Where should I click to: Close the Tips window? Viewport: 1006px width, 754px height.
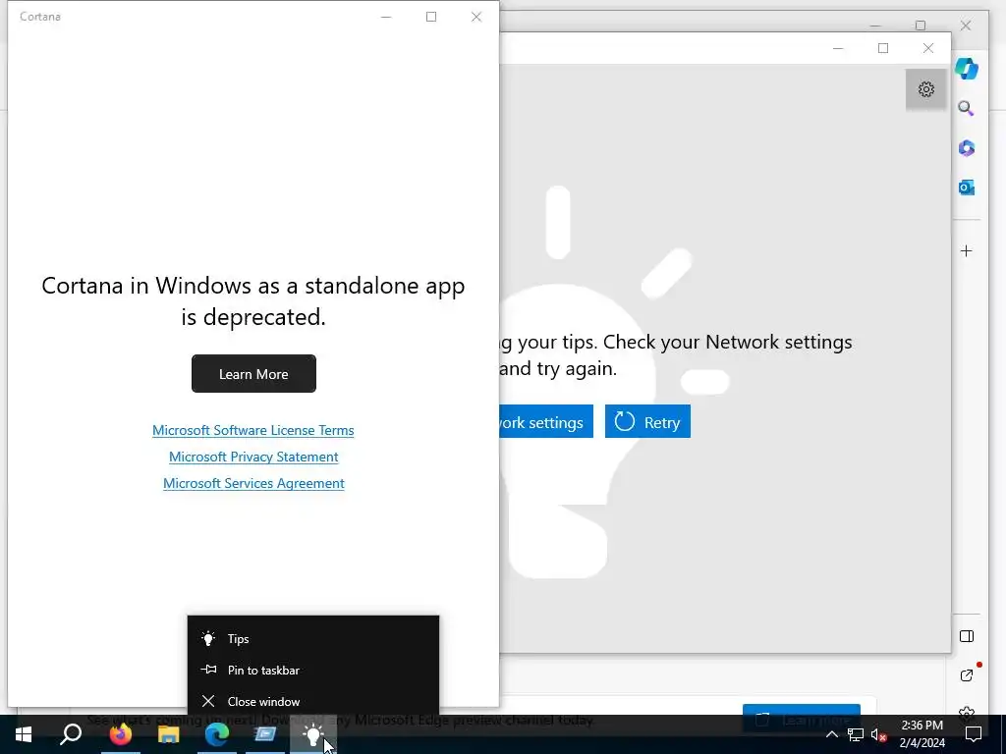pos(927,48)
